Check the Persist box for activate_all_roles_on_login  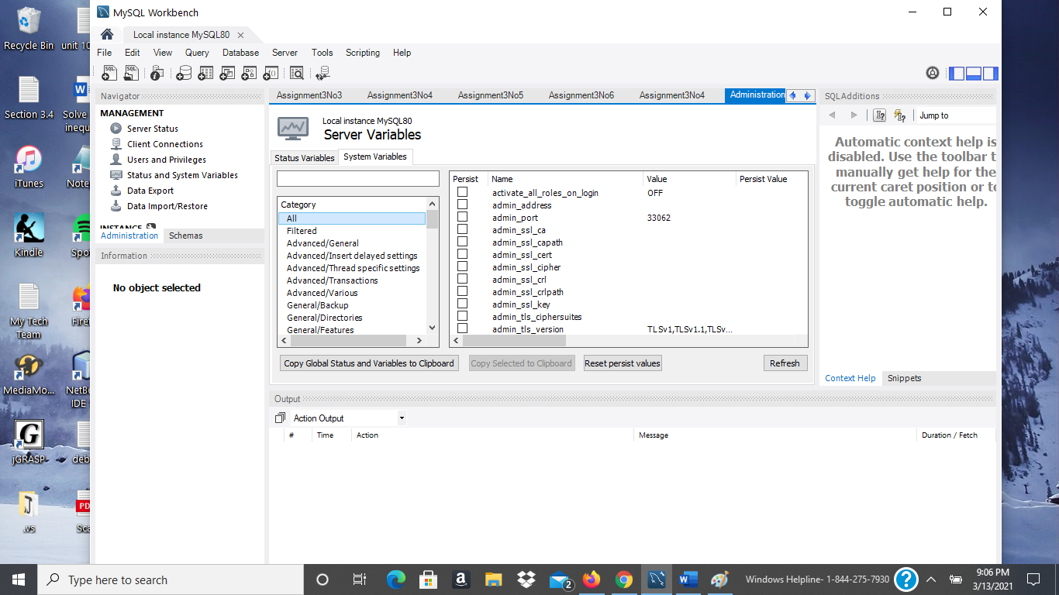[462, 192]
